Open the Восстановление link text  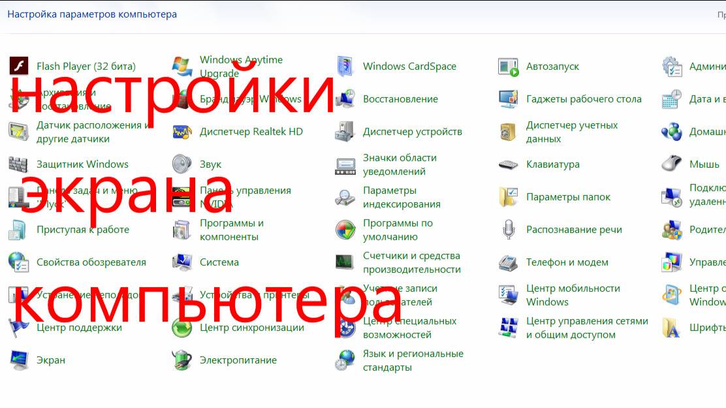[x=400, y=99]
